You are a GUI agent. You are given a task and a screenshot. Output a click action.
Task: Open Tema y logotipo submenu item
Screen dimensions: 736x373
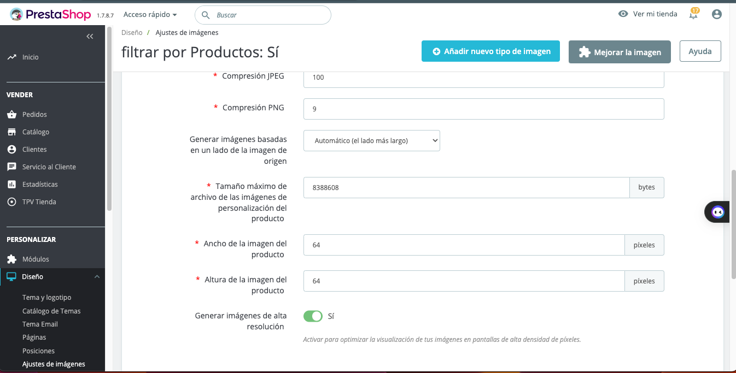click(x=46, y=298)
